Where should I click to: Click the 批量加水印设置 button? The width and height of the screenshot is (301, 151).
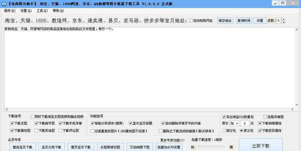point(169,147)
